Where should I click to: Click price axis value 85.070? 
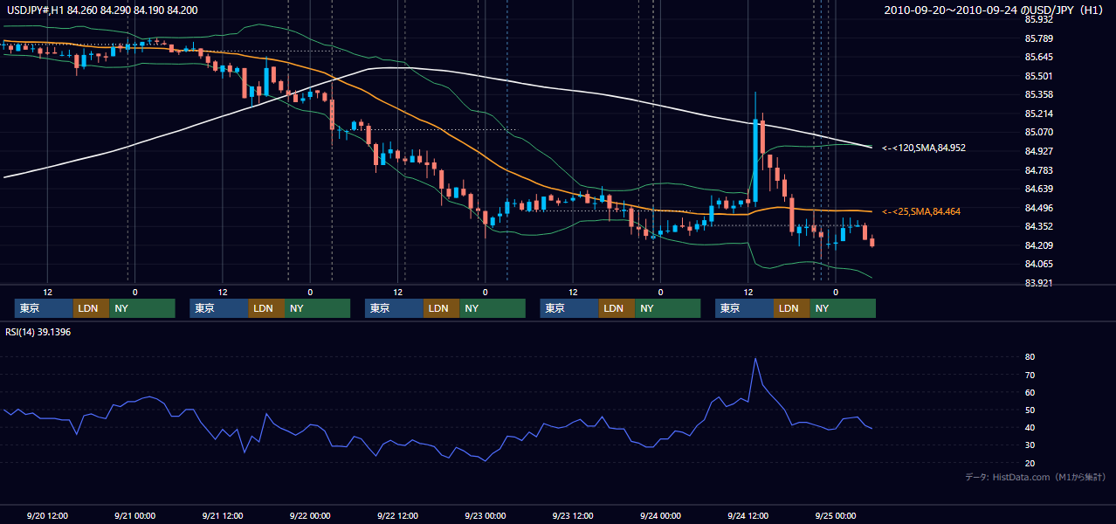coord(1039,132)
